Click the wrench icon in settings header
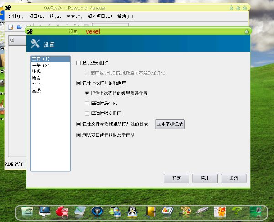 (35, 44)
